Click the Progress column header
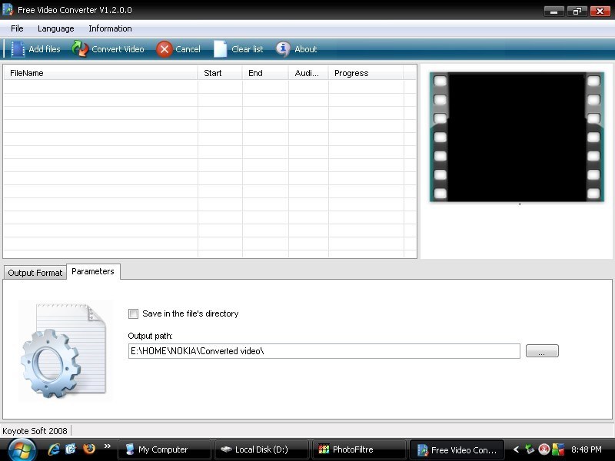Screen dimensions: 615x461 pos(366,73)
